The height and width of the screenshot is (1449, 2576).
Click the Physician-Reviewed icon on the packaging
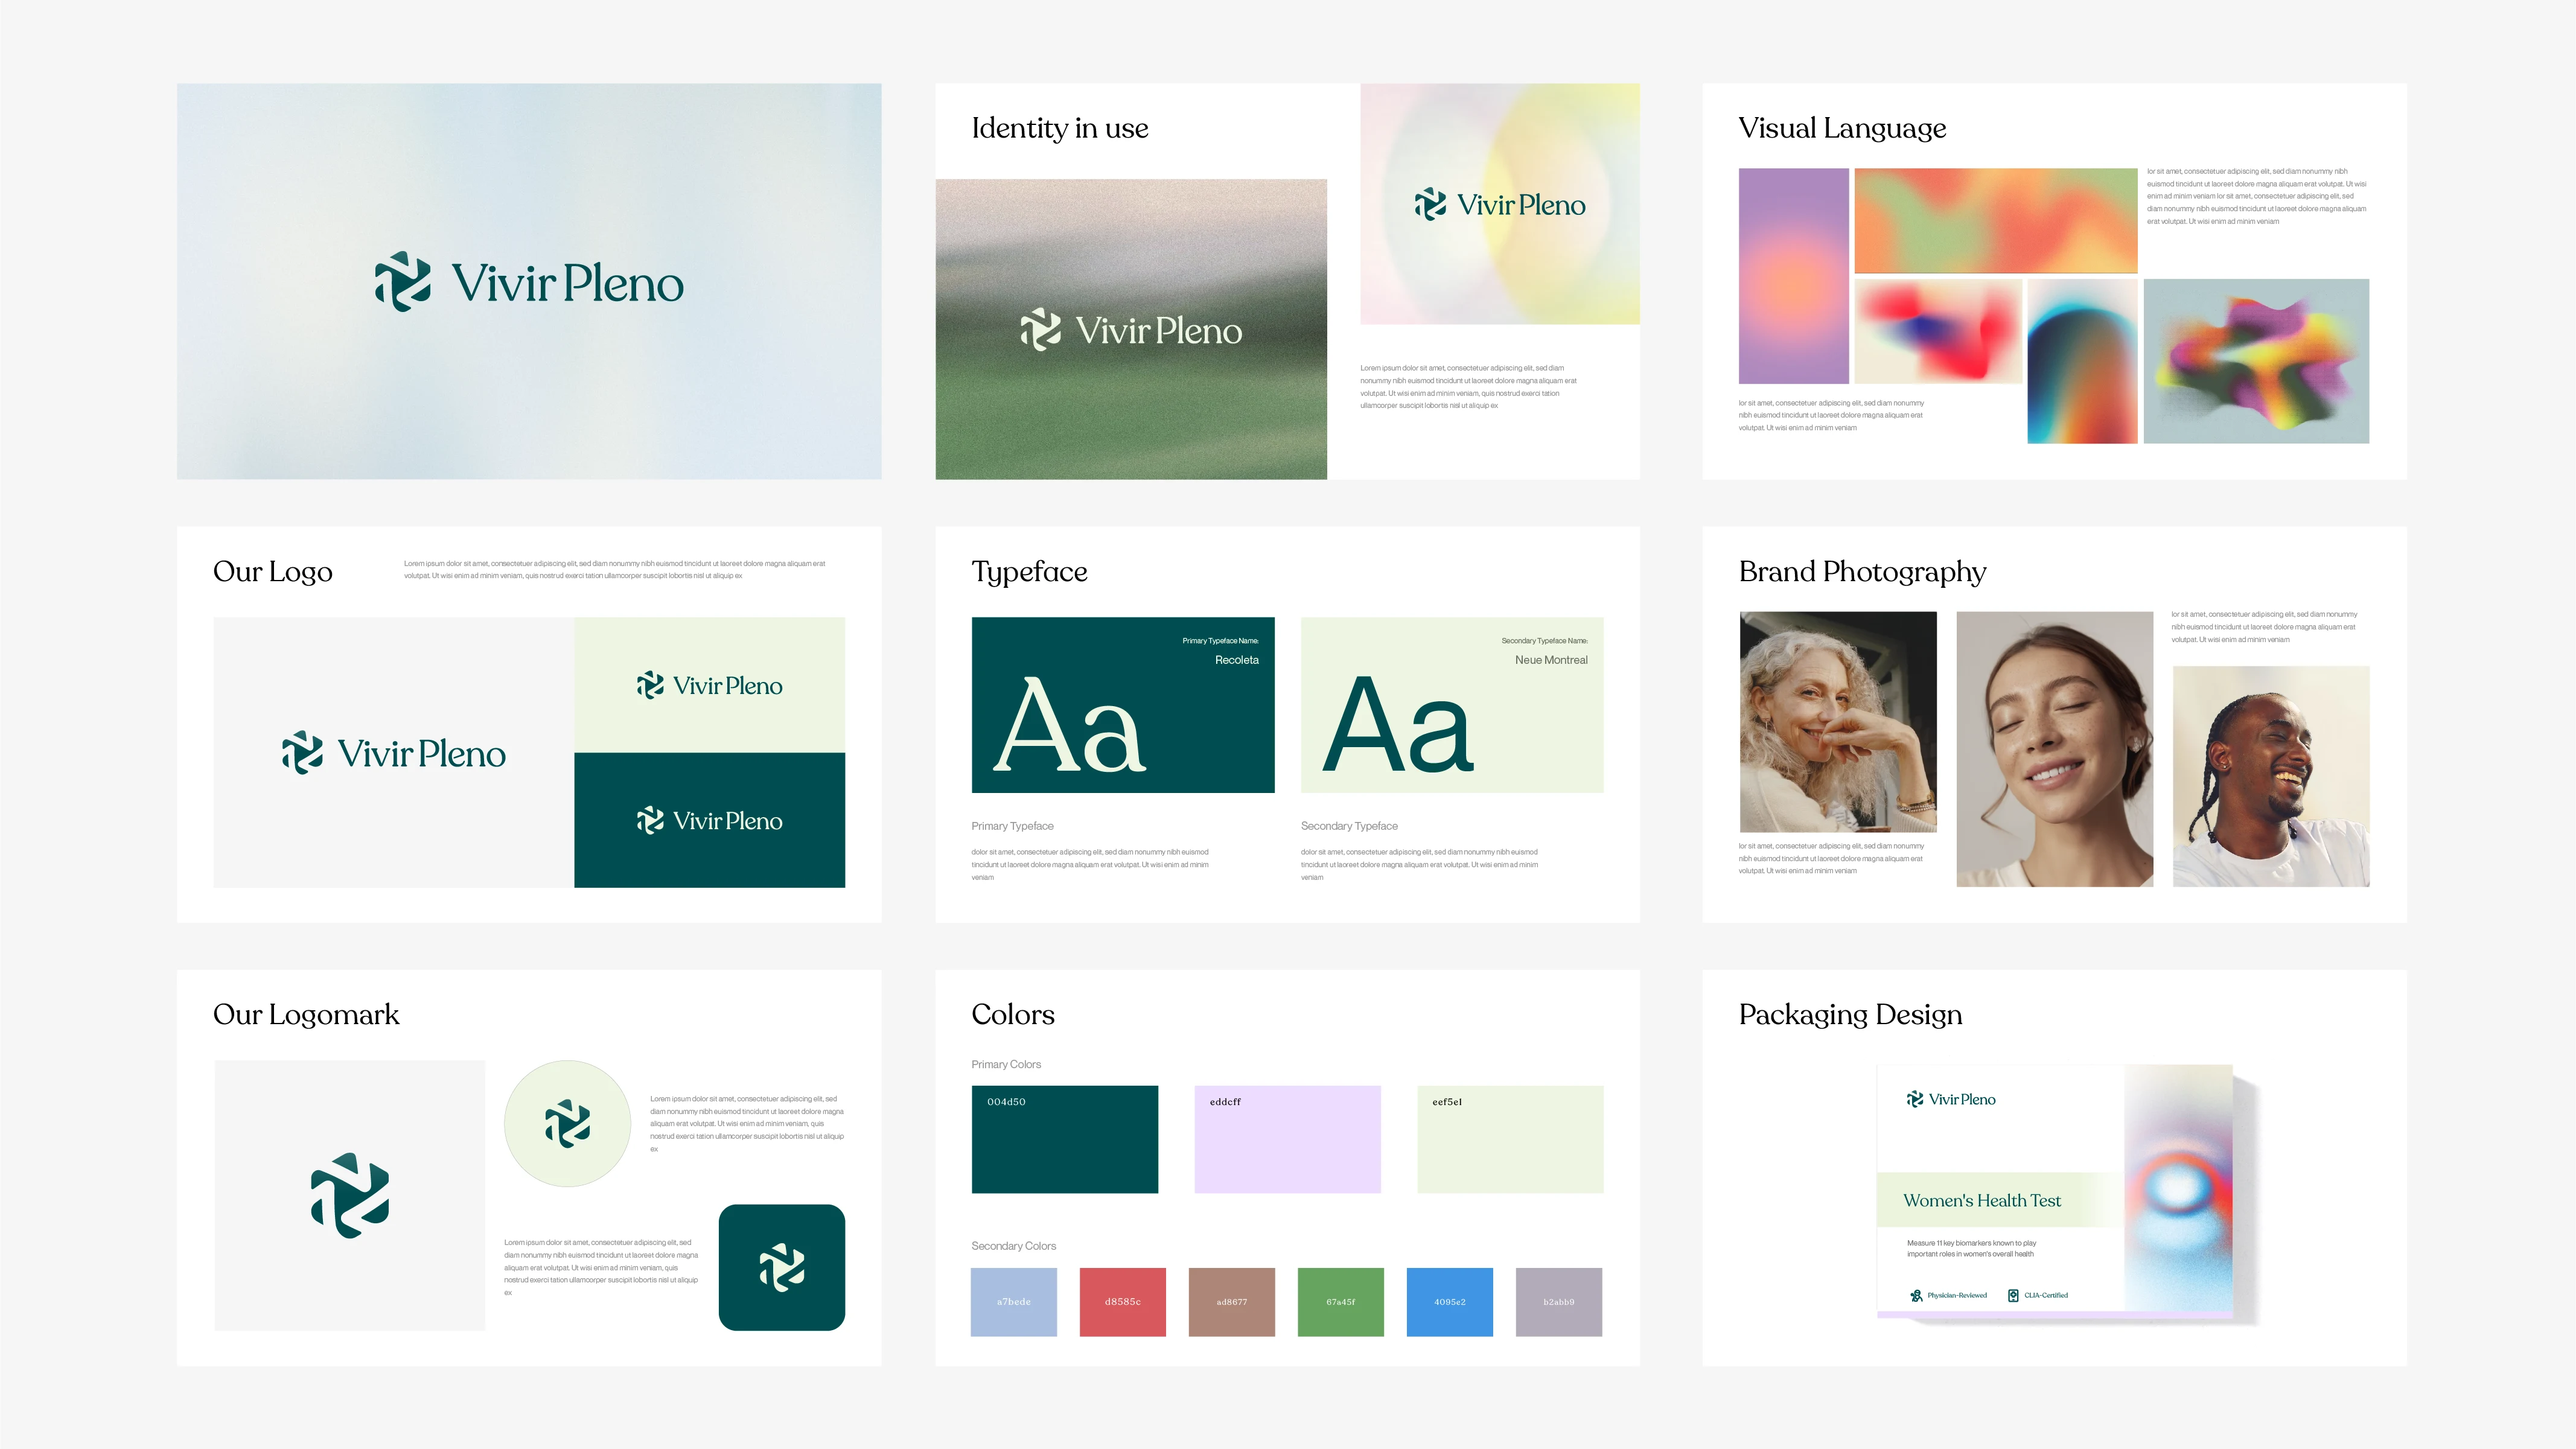[1916, 1295]
